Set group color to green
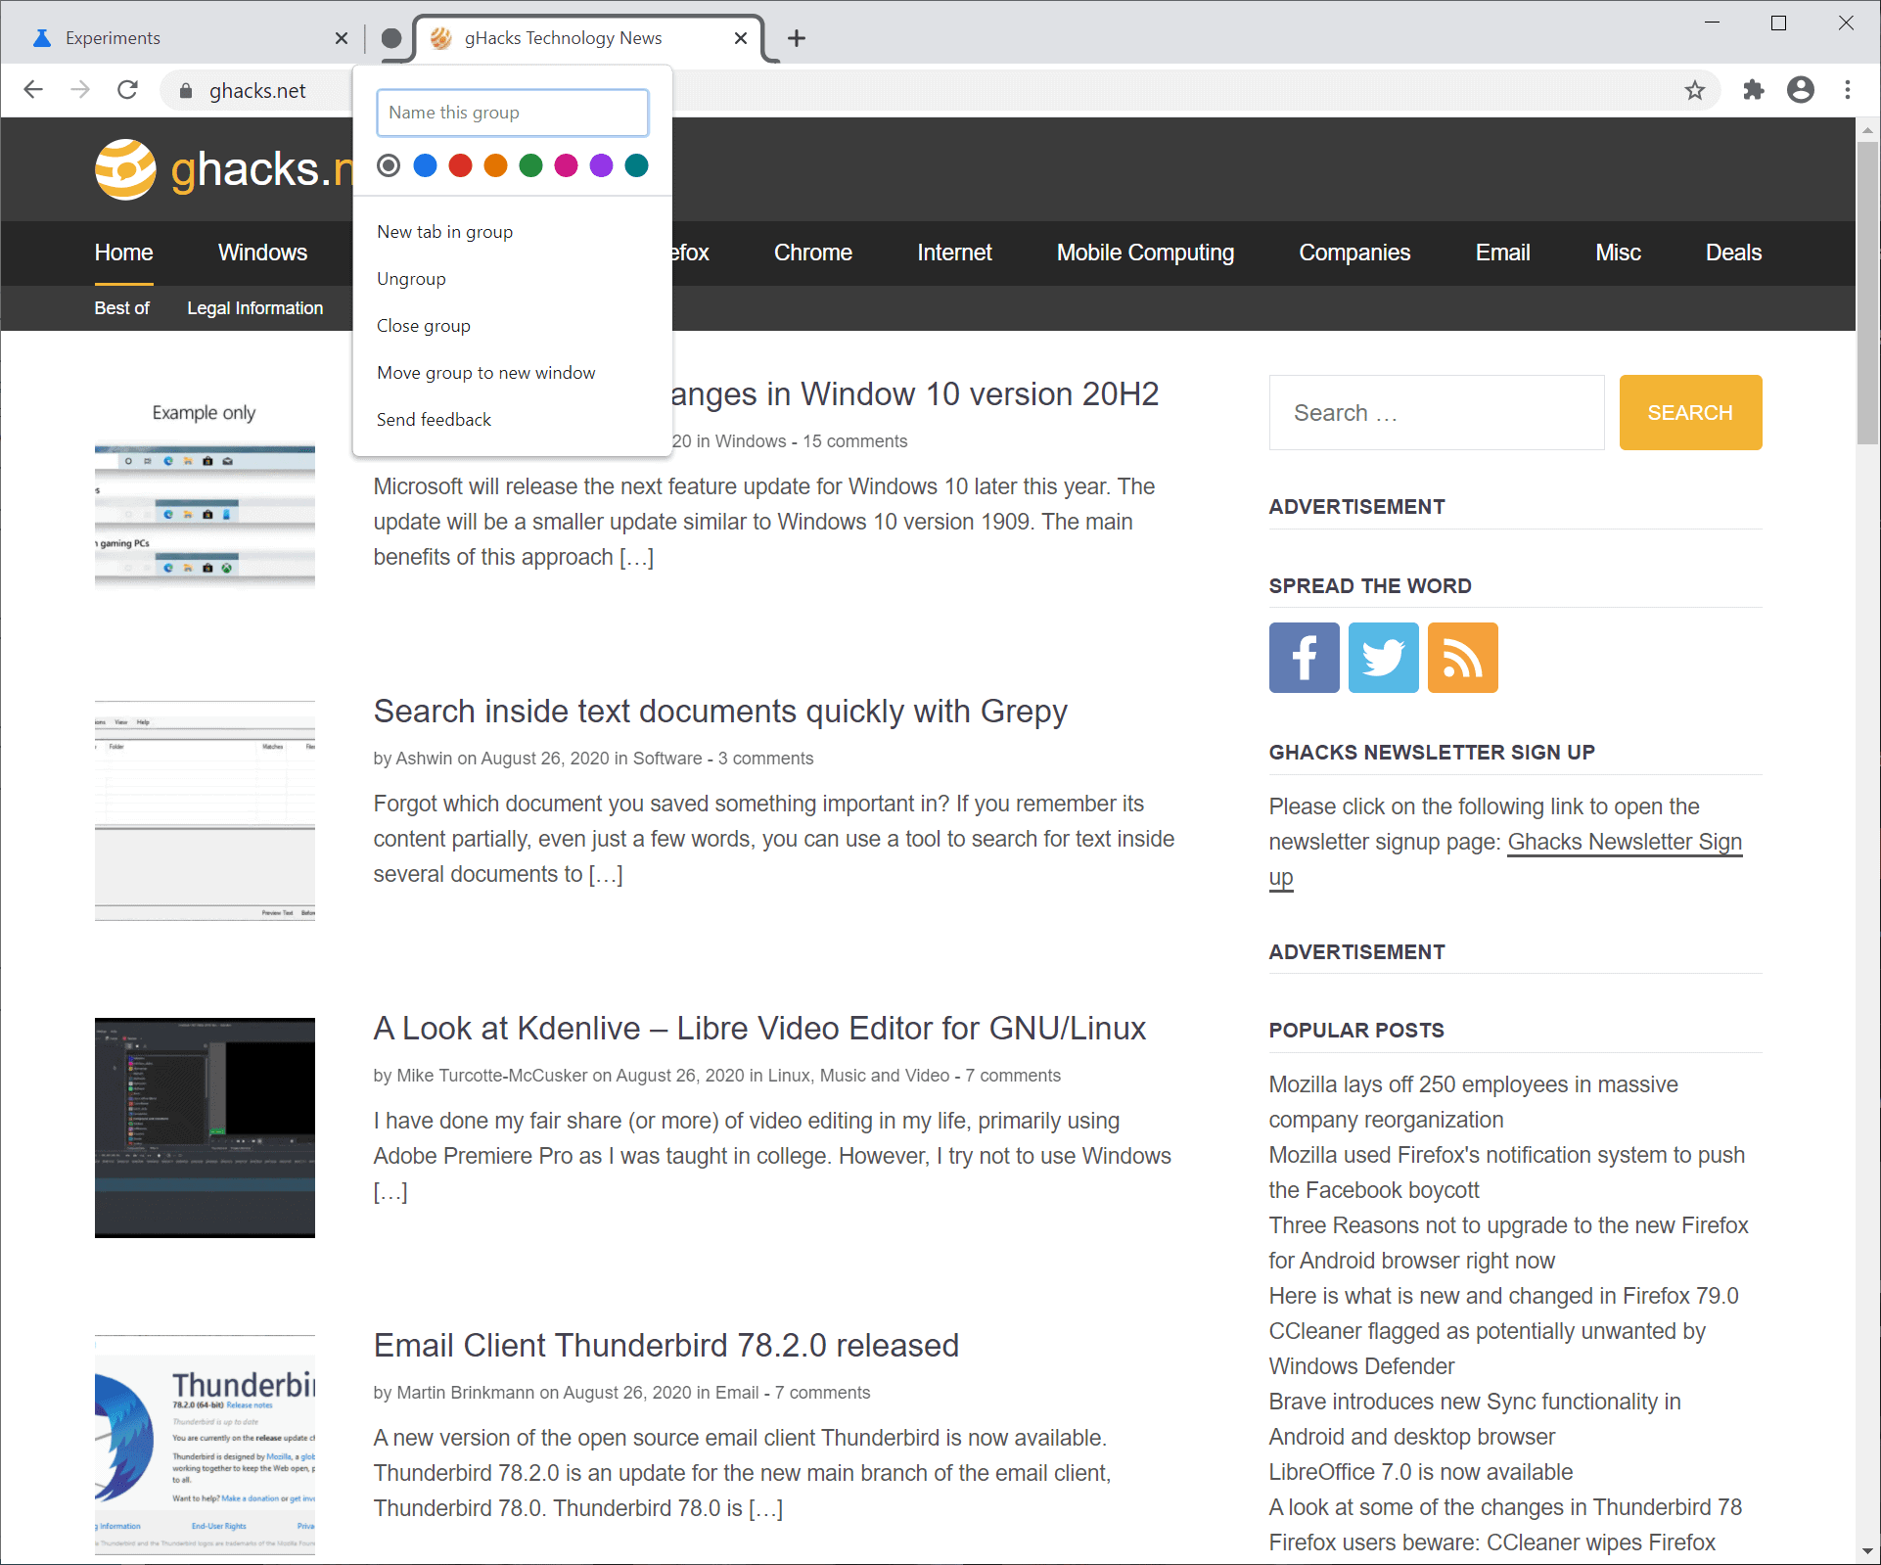Screen dimensions: 1881x1565 pos(530,165)
